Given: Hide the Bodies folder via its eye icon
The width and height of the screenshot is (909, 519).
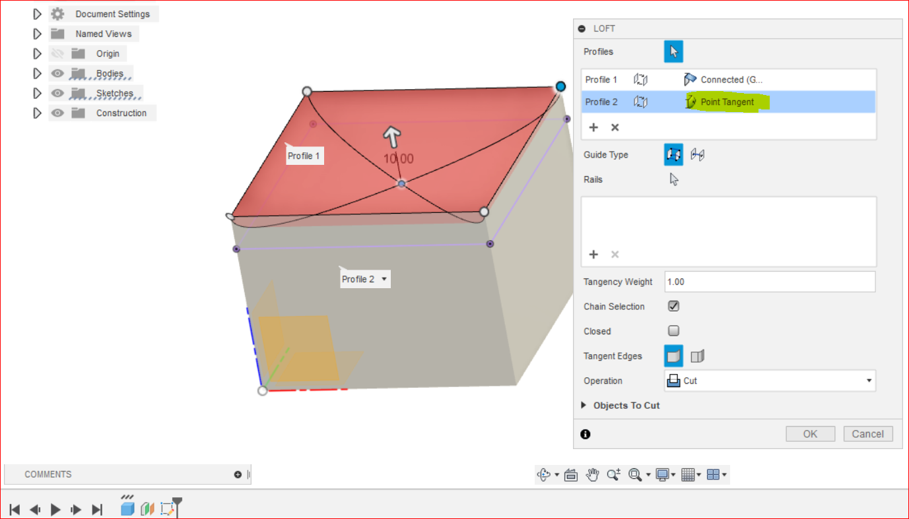Looking at the screenshot, I should click(x=57, y=73).
